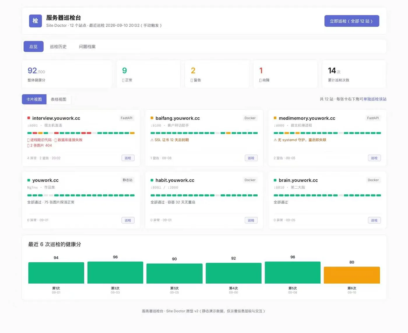The image size is (408, 333).
Task: Click the 单独巡检该站 link
Action: [375, 99]
